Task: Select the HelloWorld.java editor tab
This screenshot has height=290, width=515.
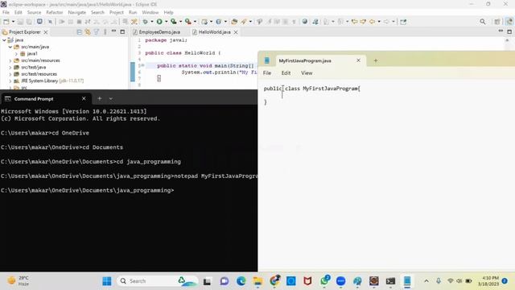Action: pyautogui.click(x=215, y=32)
